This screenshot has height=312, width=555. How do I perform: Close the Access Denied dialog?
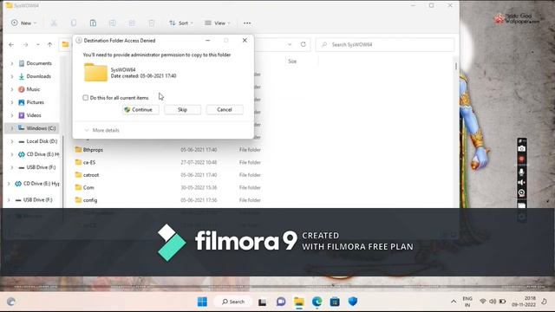click(x=245, y=41)
